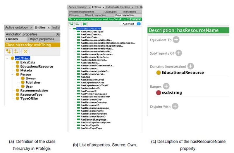Screen dimensions: 234x153
Task: Click the owl:Thing class circle icon
Action: [x=13, y=58]
